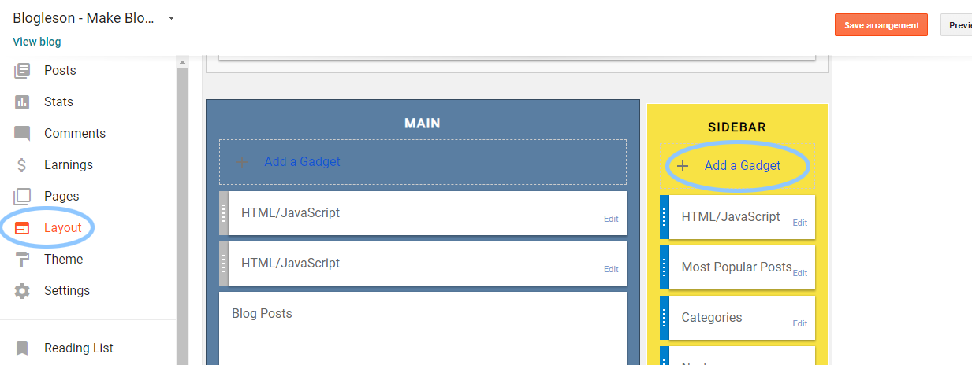
Task: Click the Layout icon in navigation
Action: pos(22,228)
